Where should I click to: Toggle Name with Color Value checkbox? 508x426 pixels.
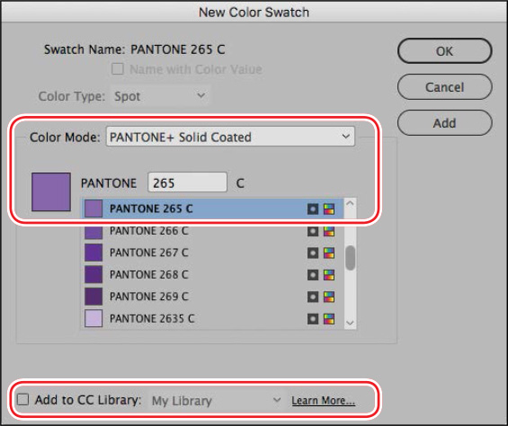click(x=118, y=68)
